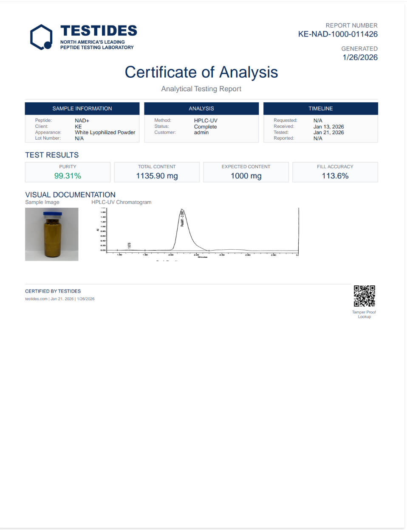407x530 pixels.
Task: Select the report number KE-NAD-1000-011426
Action: (x=338, y=34)
